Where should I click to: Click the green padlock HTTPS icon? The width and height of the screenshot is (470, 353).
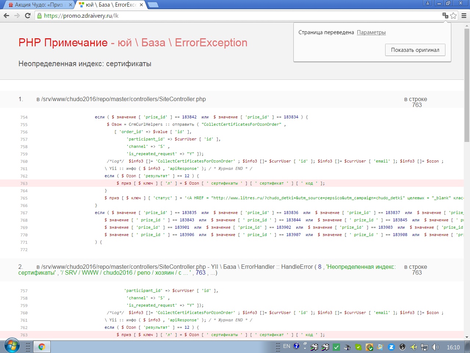(39, 15)
